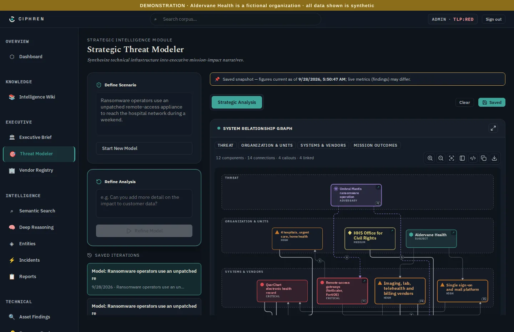The image size is (514, 332).
Task: Open the first saved iteration dated 9/28/2026
Action: pos(144,279)
